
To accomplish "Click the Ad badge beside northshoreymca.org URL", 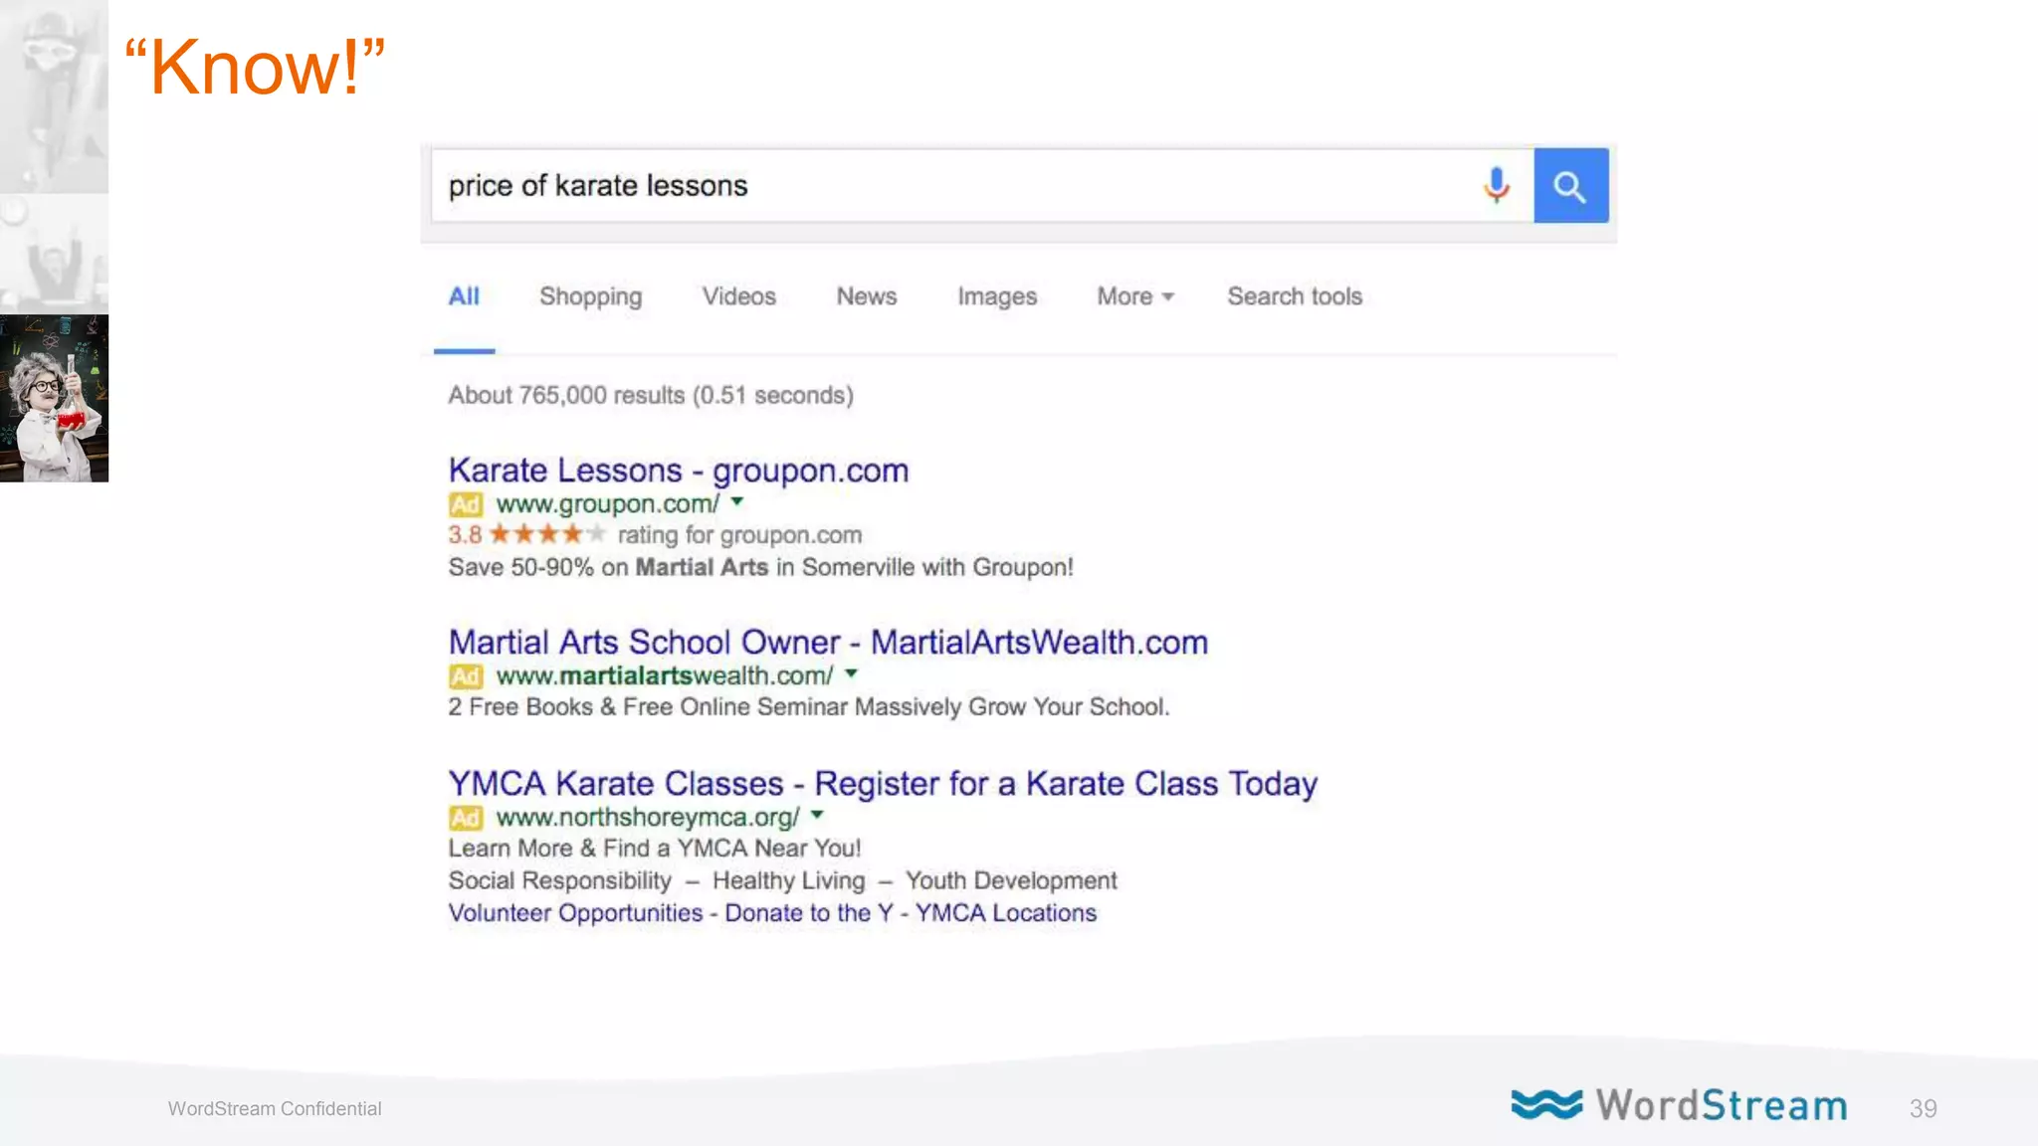I will click(x=465, y=818).
